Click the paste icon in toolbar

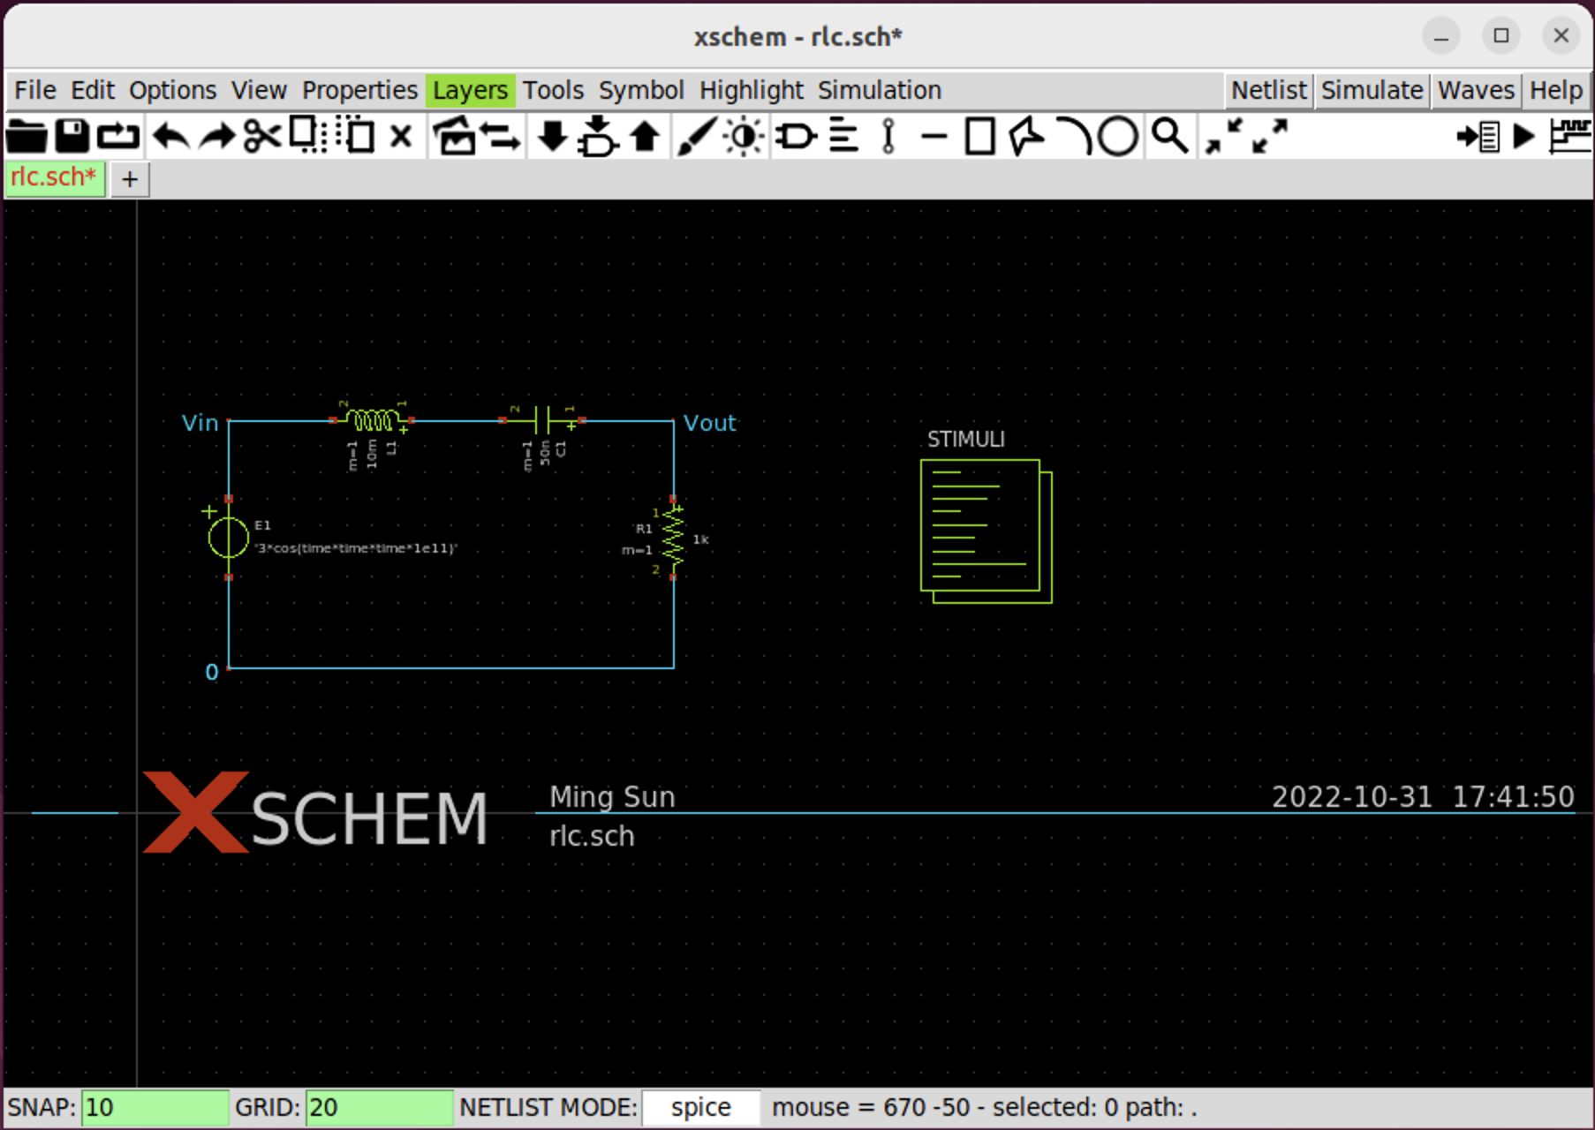coord(355,137)
